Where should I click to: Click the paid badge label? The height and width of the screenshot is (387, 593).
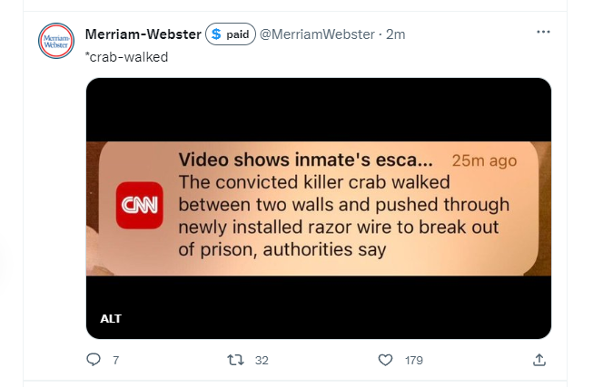pyautogui.click(x=238, y=34)
